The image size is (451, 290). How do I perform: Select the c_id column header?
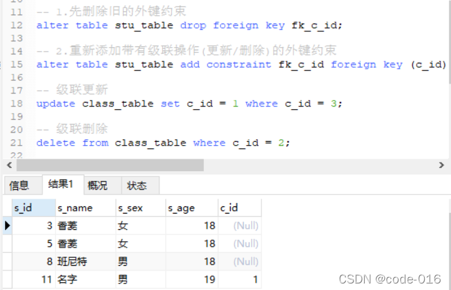(x=240, y=208)
